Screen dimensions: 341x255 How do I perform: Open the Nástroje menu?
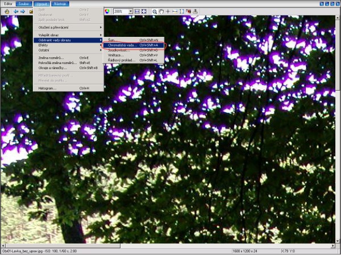pyautogui.click(x=60, y=3)
